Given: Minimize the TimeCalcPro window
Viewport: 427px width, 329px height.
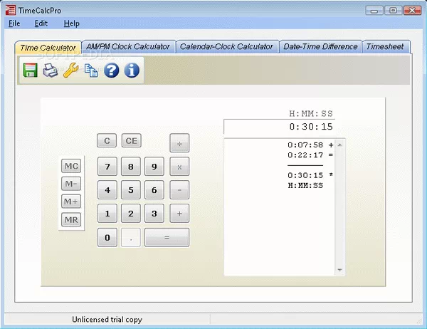Looking at the screenshot, I should tap(374, 11).
